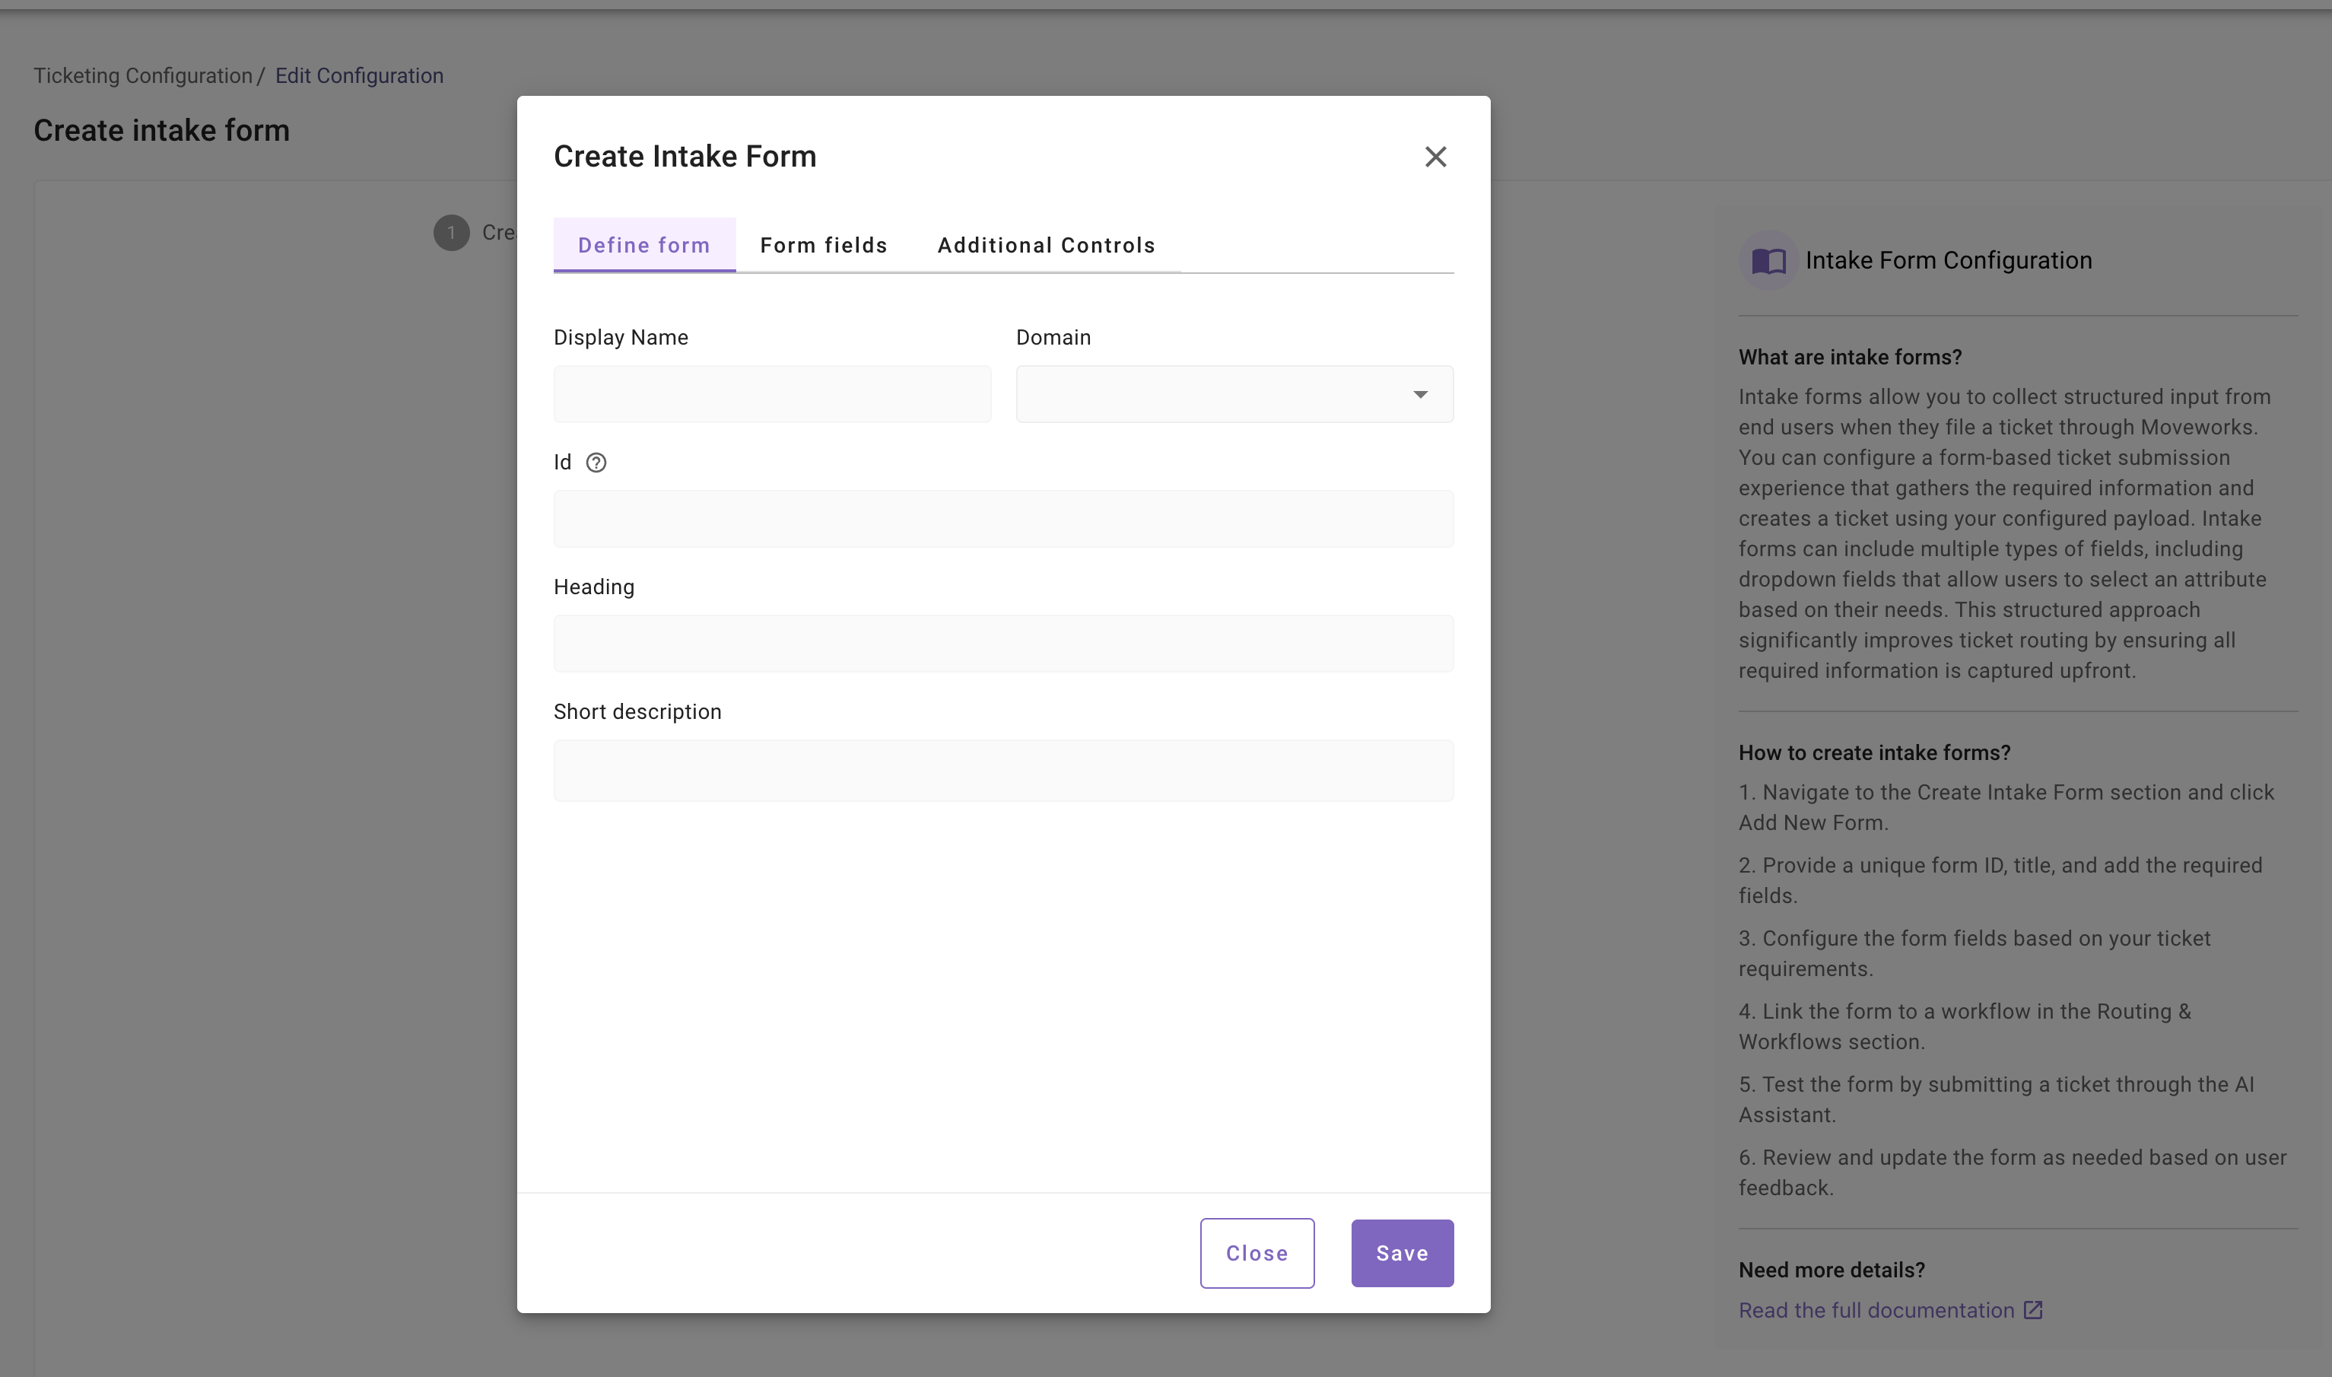Open Read the full documentation link

point(1876,1310)
